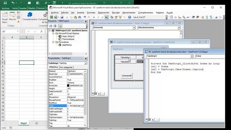
Task: Select the MultiRow property row
Action: tap(66, 103)
